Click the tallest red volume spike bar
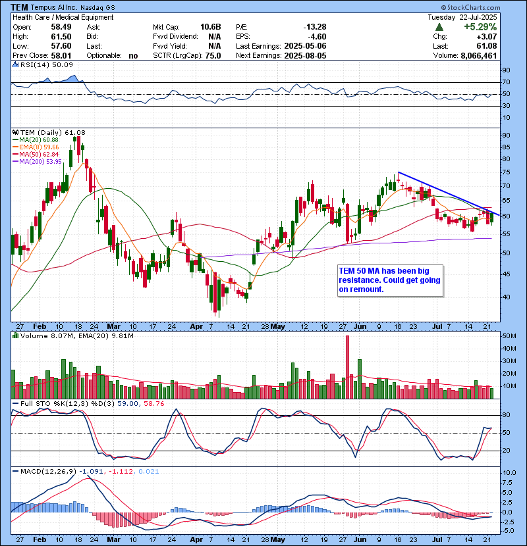This screenshot has height=546, width=527. [347, 367]
